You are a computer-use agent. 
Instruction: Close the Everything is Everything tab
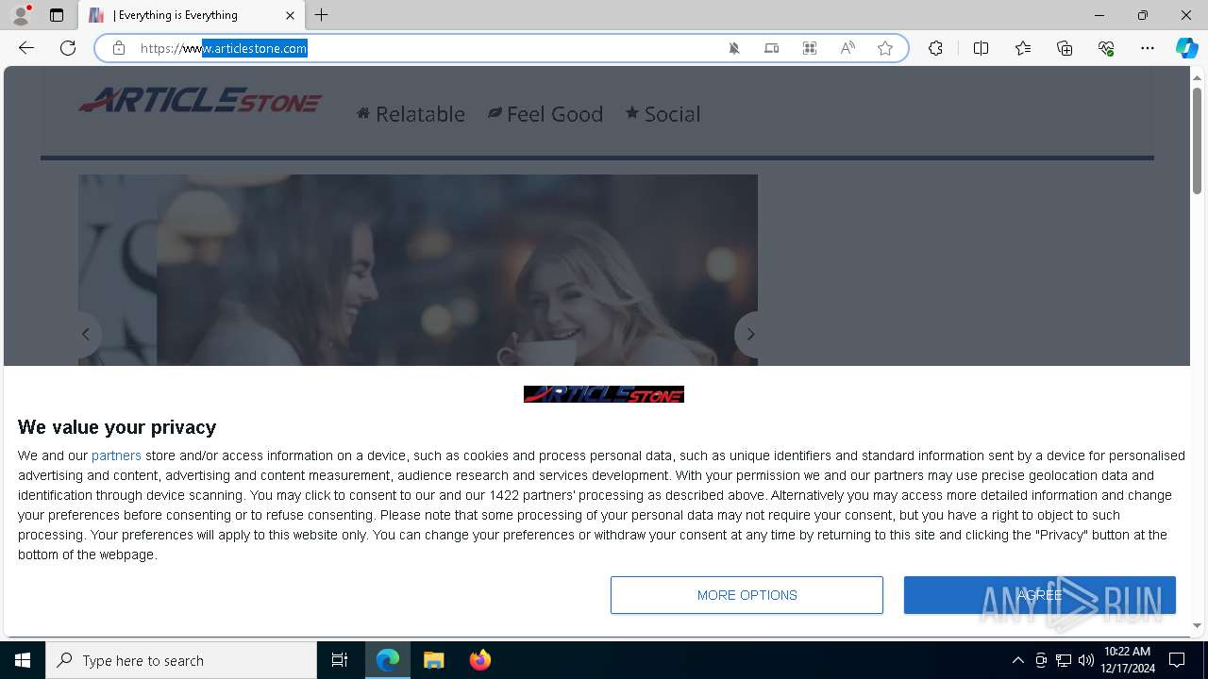[x=290, y=15]
